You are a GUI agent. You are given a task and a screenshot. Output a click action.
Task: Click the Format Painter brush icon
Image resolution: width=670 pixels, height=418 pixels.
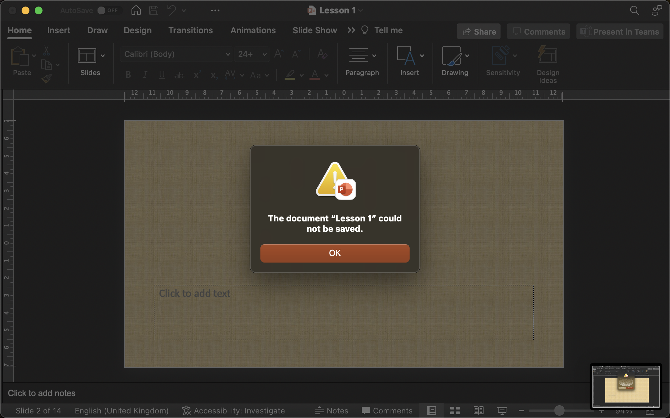point(46,79)
